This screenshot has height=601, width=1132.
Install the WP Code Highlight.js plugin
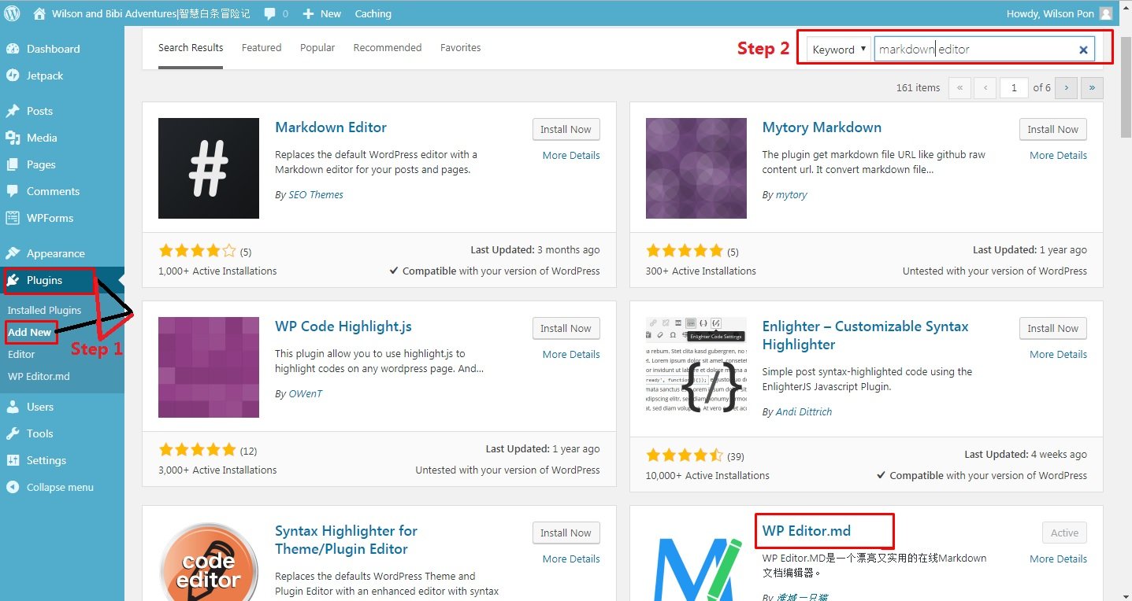566,329
